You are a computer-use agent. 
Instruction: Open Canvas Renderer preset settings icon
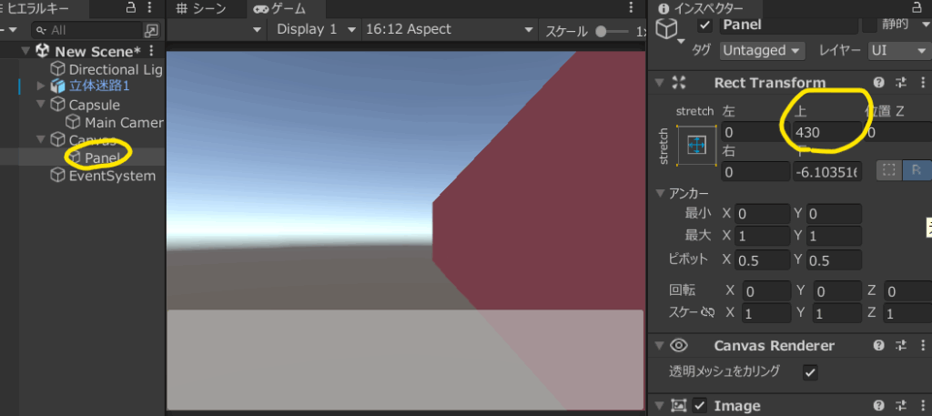(x=901, y=345)
